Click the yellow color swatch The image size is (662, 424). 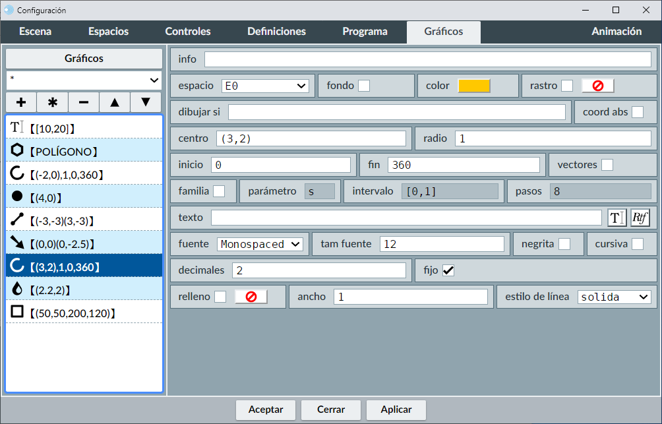[474, 86]
